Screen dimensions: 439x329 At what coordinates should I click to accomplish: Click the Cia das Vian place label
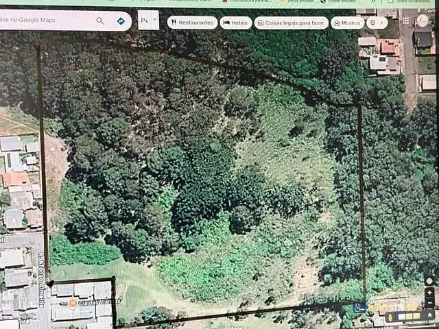tap(99, 302)
